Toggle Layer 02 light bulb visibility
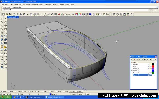The image size is (159, 99). point(151,69)
